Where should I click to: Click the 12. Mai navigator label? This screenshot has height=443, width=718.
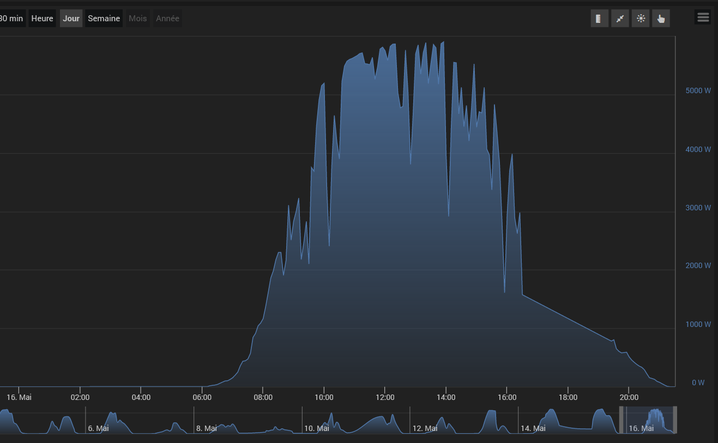click(x=425, y=428)
